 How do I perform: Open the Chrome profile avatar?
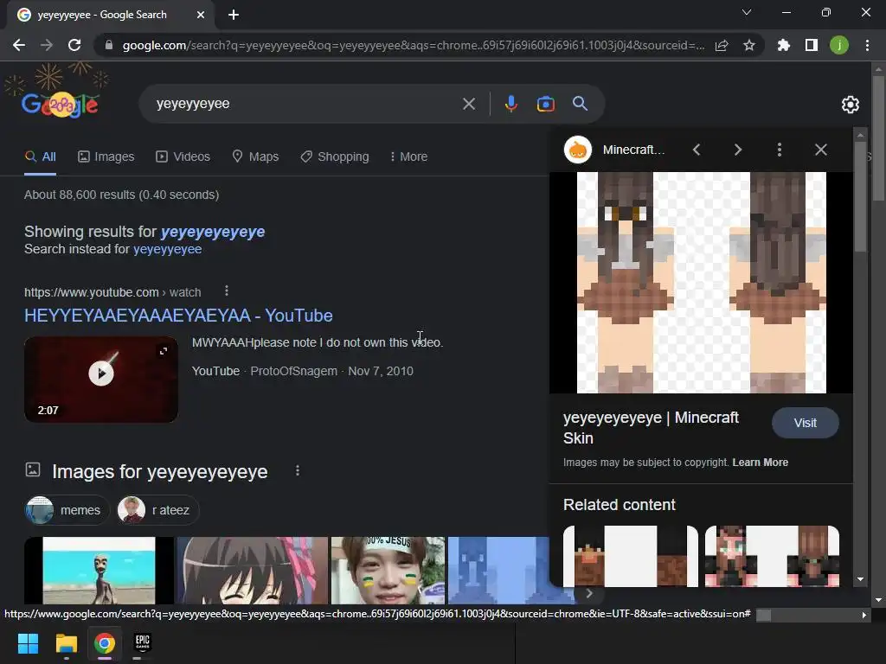(839, 45)
